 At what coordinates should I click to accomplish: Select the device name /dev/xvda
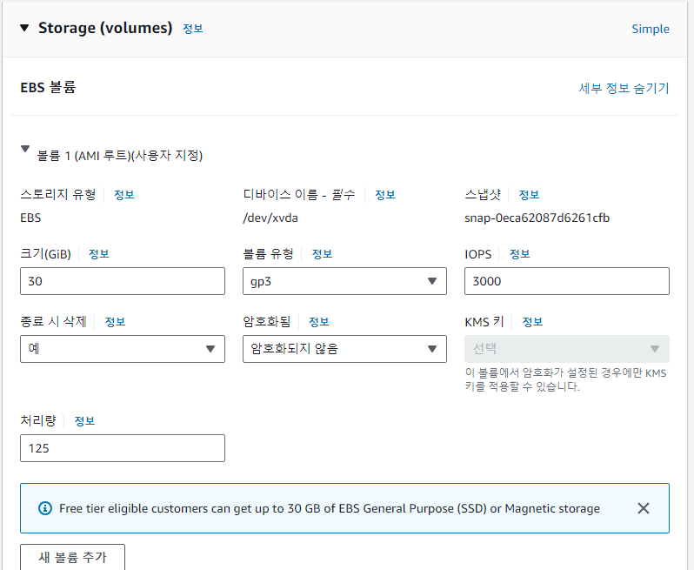point(270,218)
